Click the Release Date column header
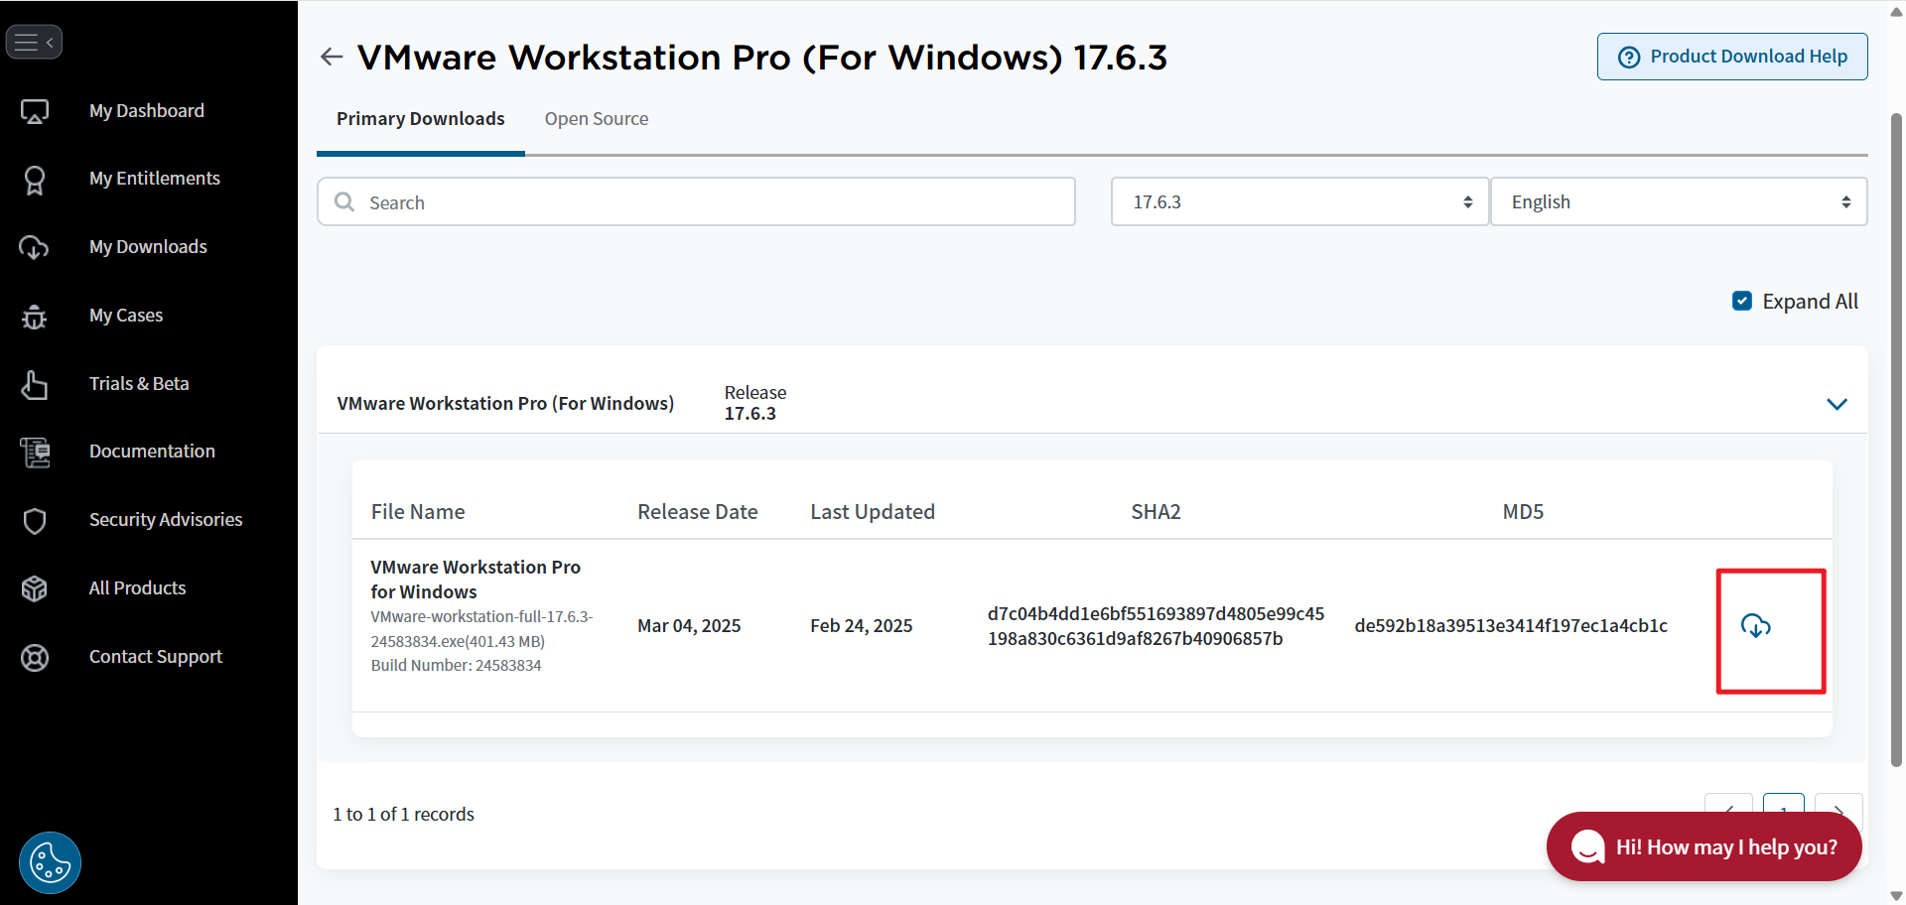This screenshot has height=905, width=1906. [x=698, y=512]
